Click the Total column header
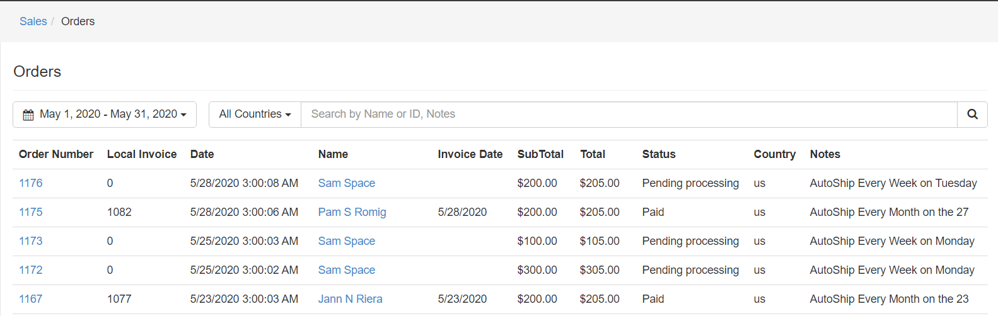Viewport: 998px width, 316px height. 592,154
